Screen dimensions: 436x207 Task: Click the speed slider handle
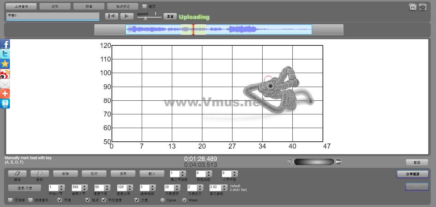145,18
